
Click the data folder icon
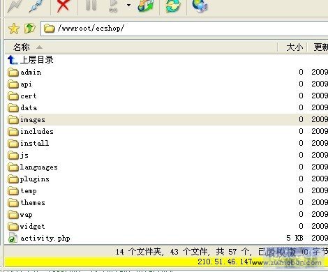coord(13,108)
